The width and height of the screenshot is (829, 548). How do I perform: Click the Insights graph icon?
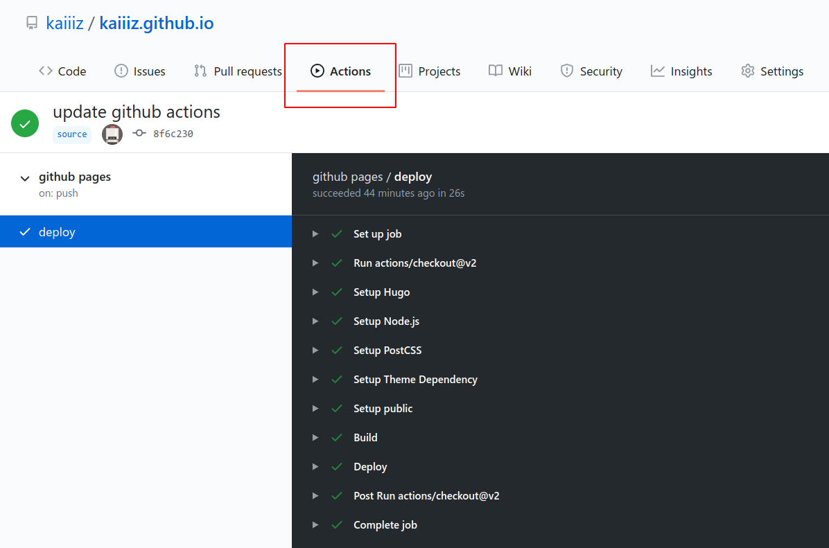[x=657, y=71]
